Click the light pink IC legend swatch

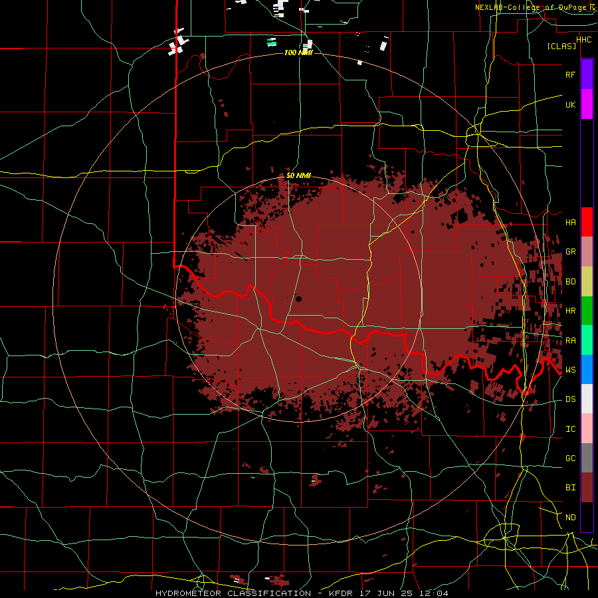pos(587,429)
